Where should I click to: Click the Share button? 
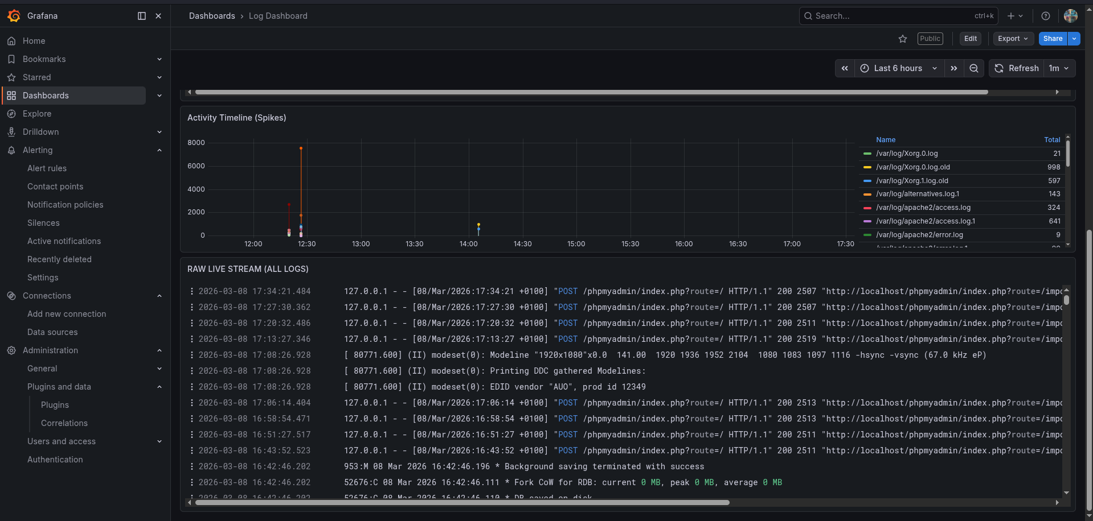[x=1053, y=39]
